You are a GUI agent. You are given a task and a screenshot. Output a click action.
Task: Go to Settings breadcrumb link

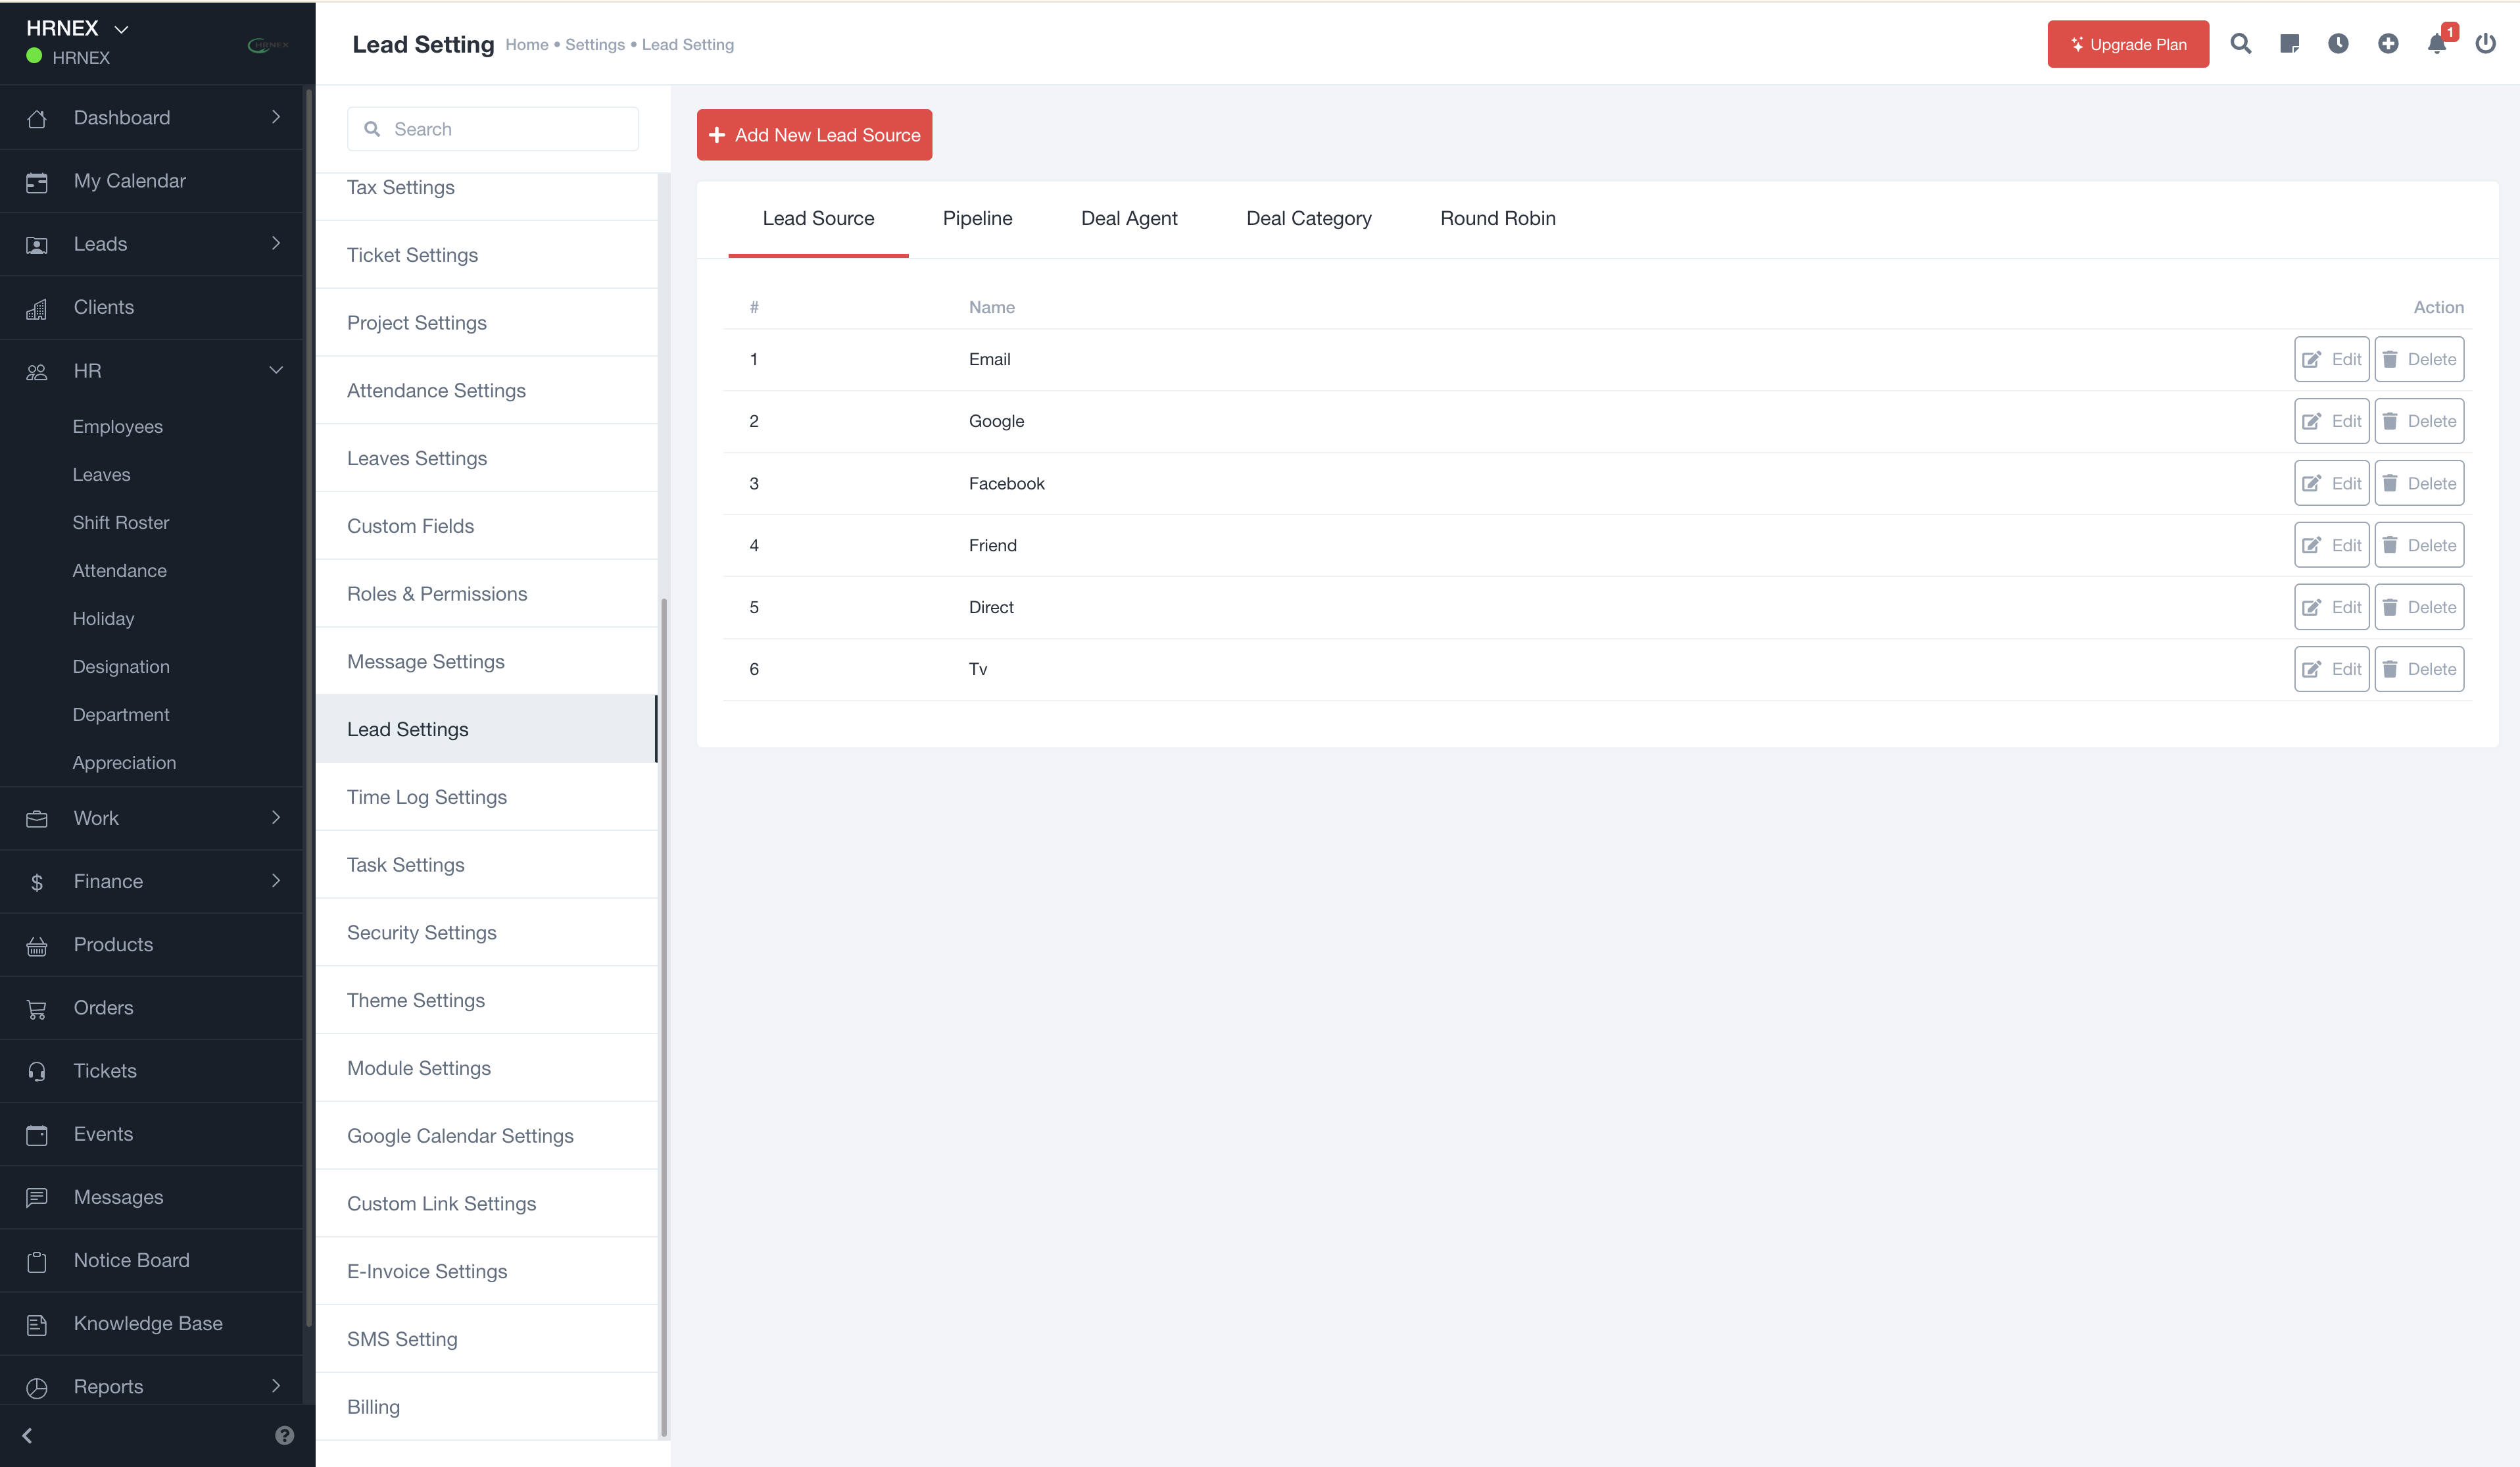click(x=595, y=45)
